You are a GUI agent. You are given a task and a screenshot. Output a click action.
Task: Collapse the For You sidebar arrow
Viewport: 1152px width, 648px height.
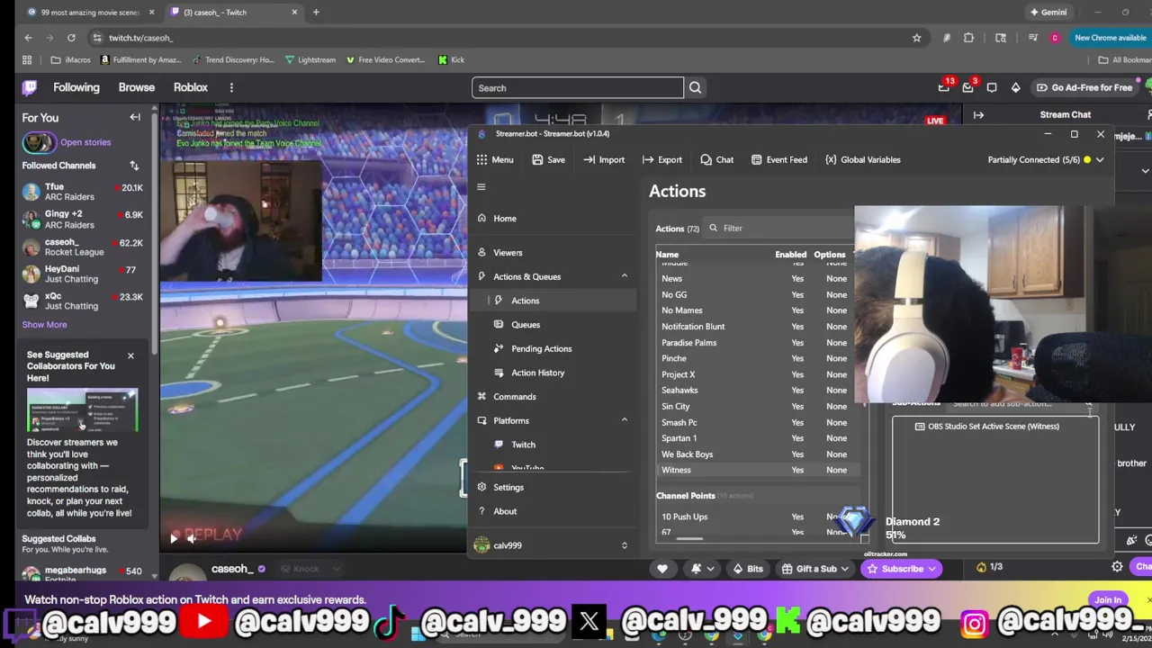click(x=135, y=117)
